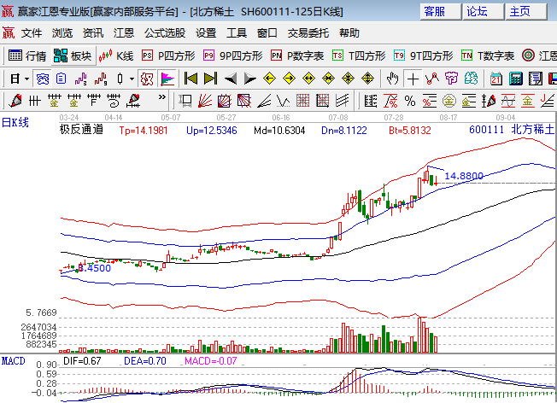Open the 公式选股 menu
Viewport: 557px width, 403px height.
(165, 33)
